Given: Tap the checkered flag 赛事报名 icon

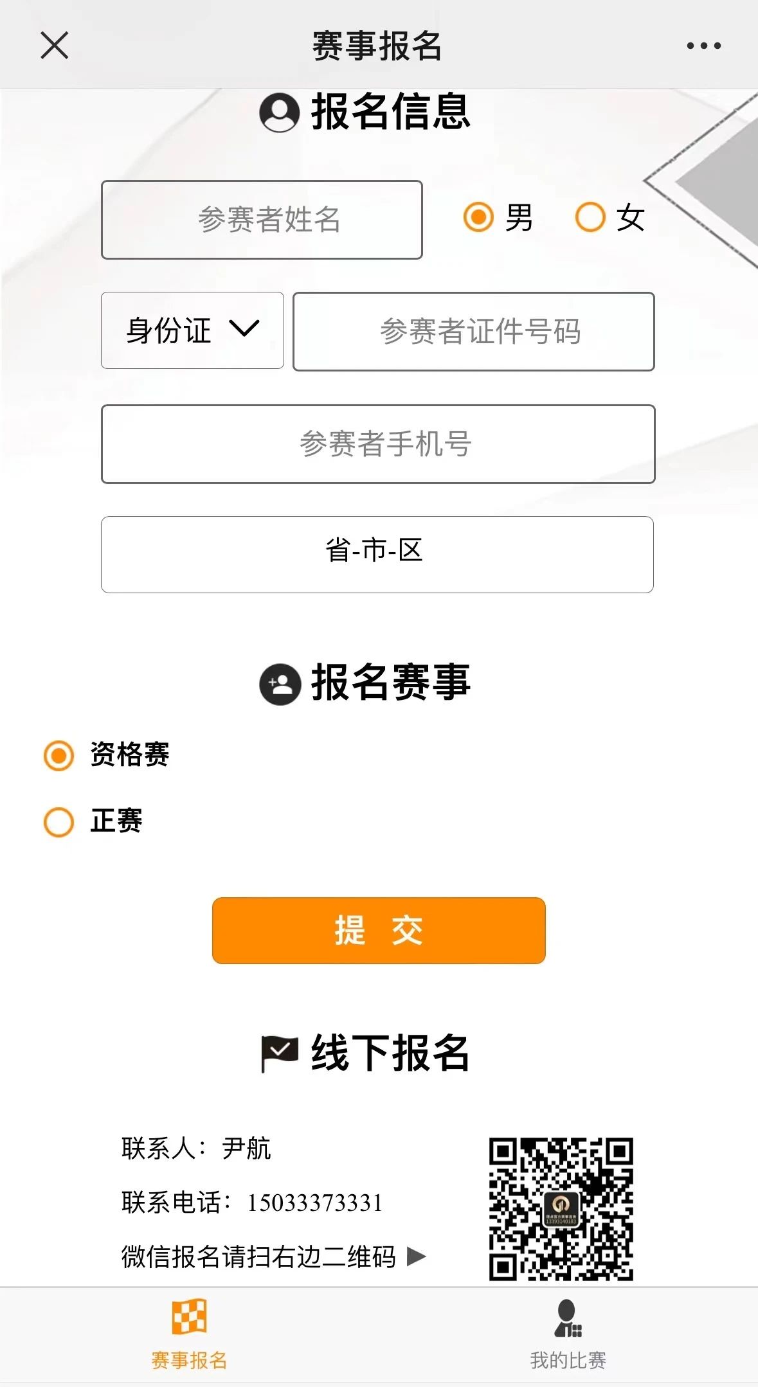Looking at the screenshot, I should tap(189, 1316).
